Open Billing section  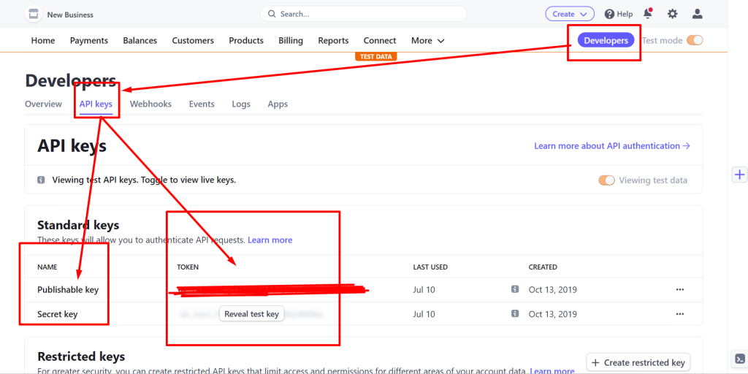[x=291, y=41]
